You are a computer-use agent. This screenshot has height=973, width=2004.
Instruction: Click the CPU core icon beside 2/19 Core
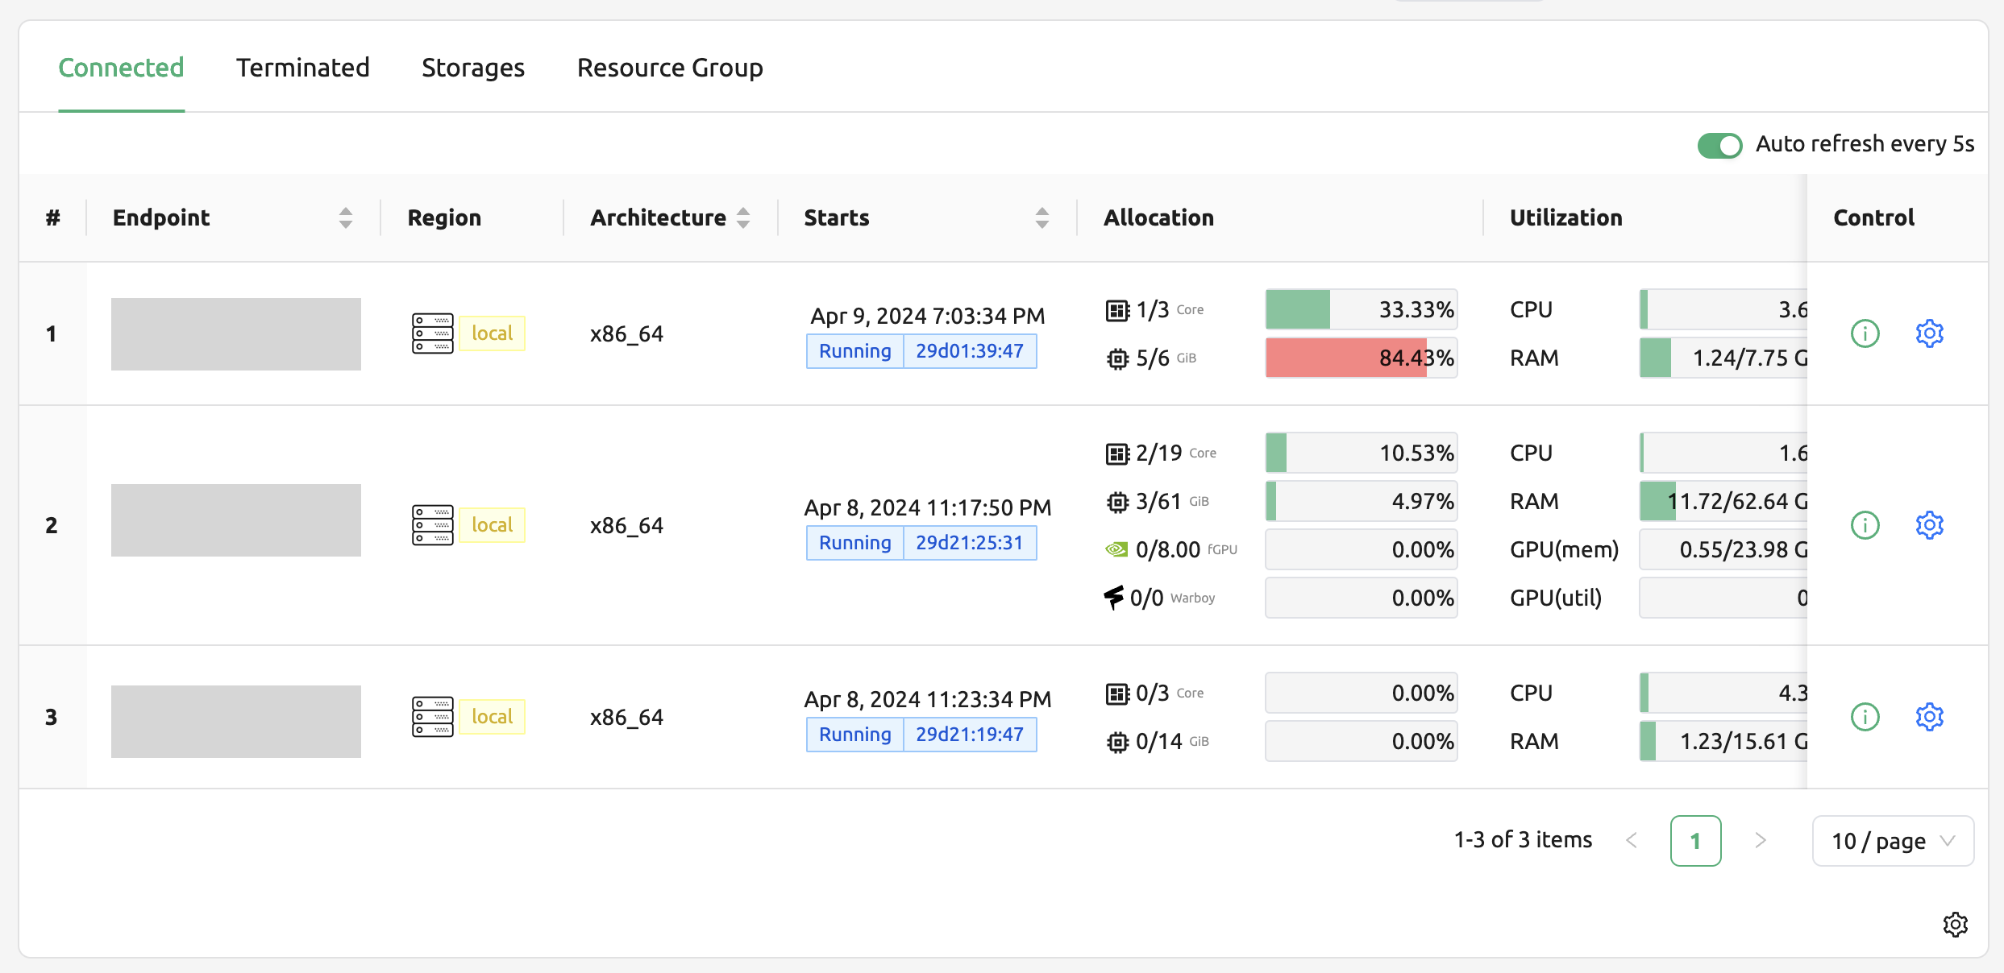point(1117,453)
